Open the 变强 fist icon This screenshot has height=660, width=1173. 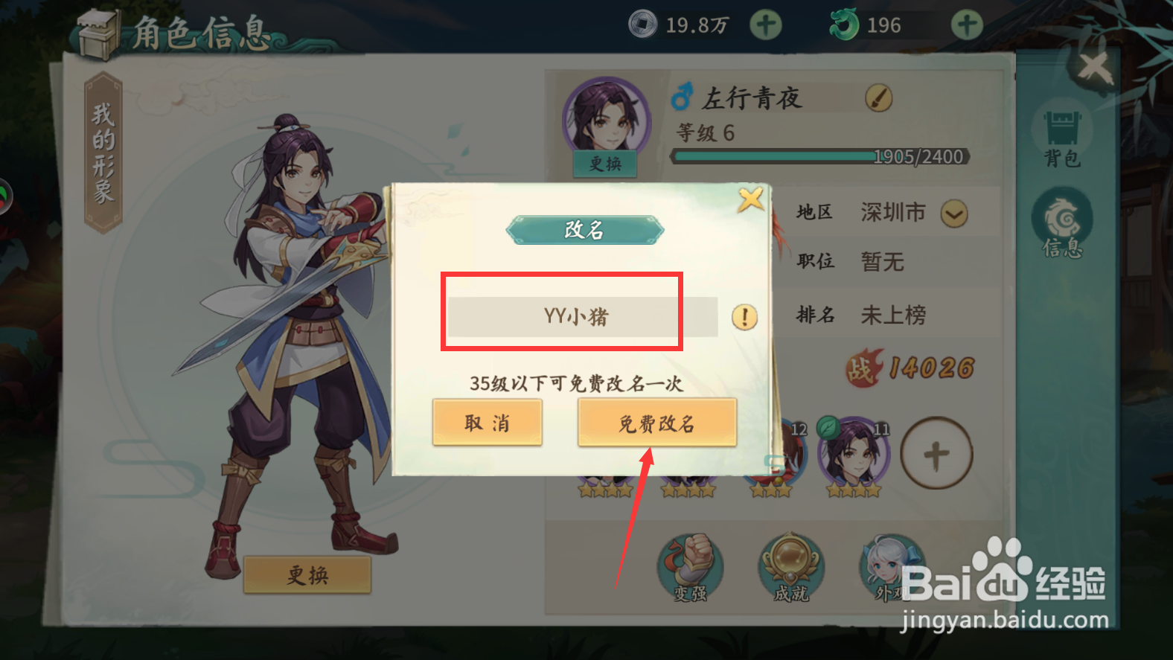[690, 568]
